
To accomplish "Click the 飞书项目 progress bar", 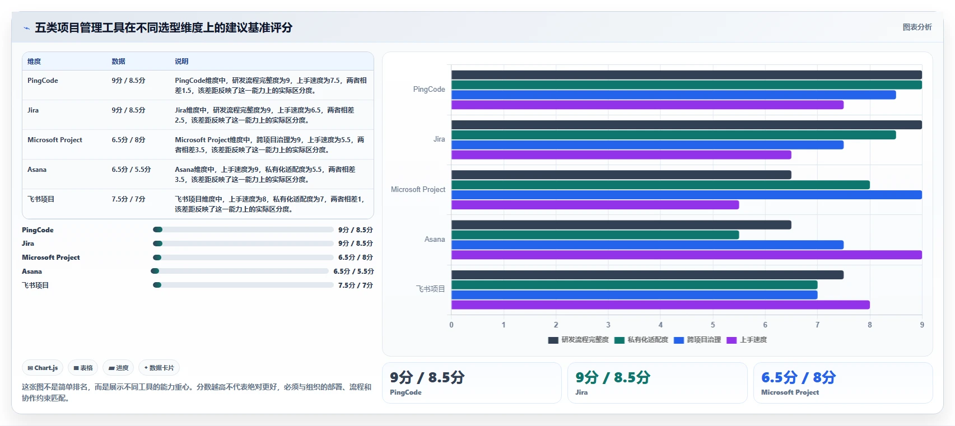I will coord(243,285).
